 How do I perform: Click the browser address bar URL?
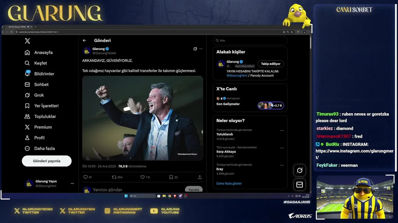click(38, 32)
